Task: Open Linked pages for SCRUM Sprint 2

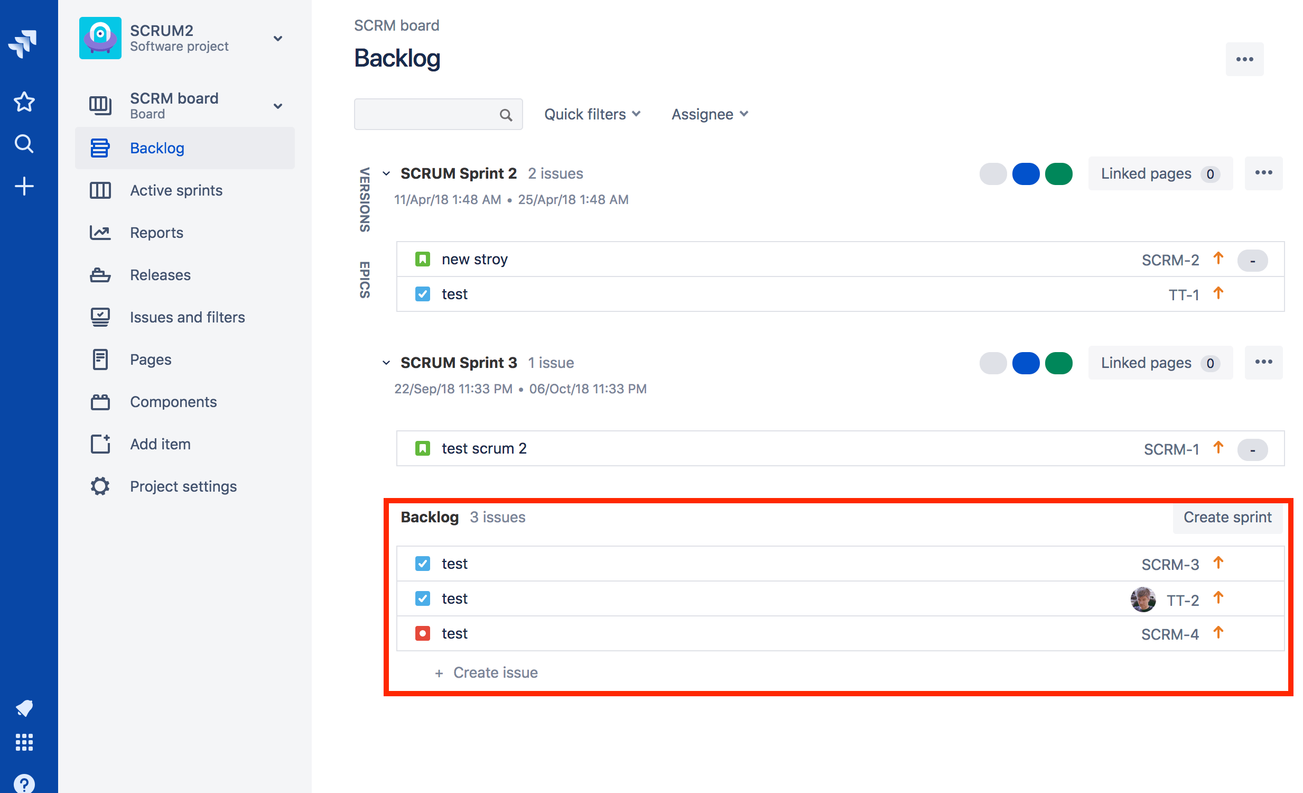Action: 1160,173
